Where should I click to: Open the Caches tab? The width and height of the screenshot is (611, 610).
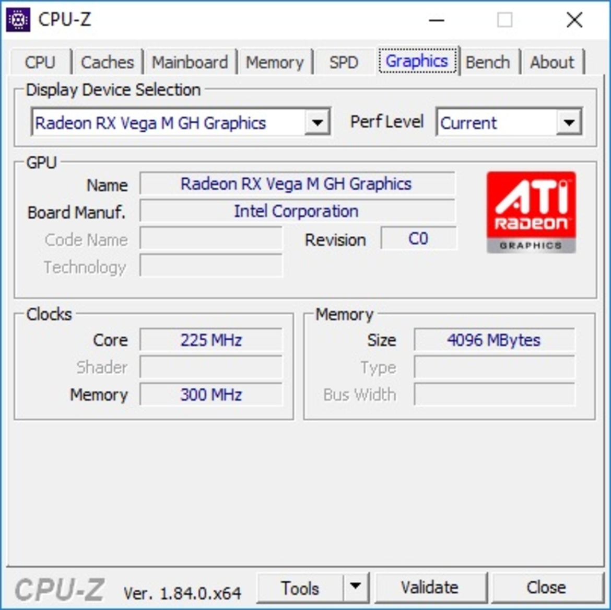click(108, 62)
